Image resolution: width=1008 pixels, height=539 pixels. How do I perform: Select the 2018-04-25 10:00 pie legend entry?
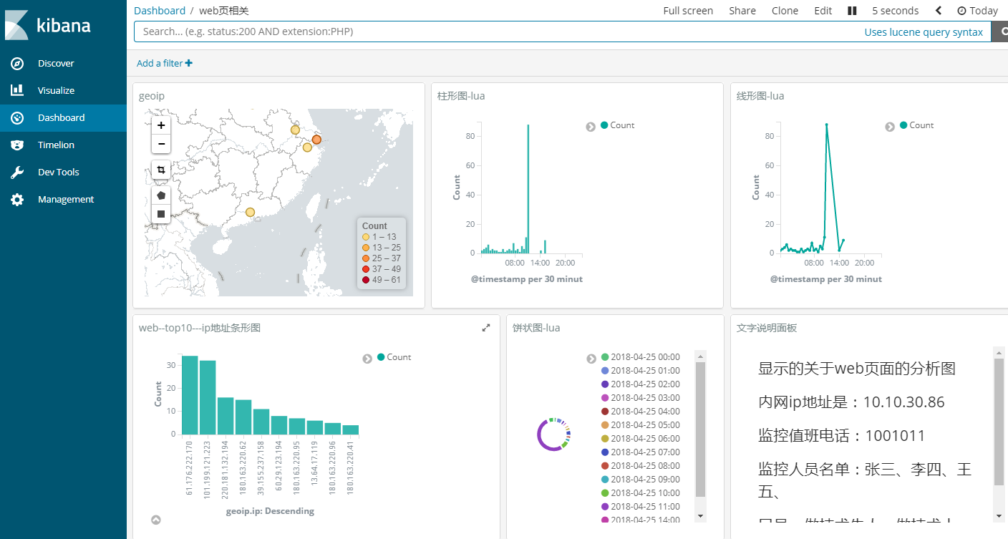click(640, 493)
